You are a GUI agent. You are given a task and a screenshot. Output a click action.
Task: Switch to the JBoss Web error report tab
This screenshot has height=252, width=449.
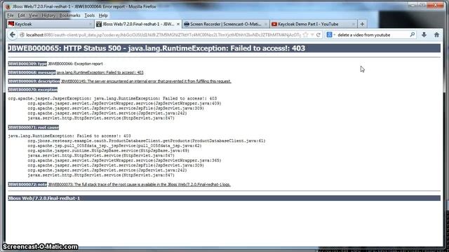[x=138, y=24]
